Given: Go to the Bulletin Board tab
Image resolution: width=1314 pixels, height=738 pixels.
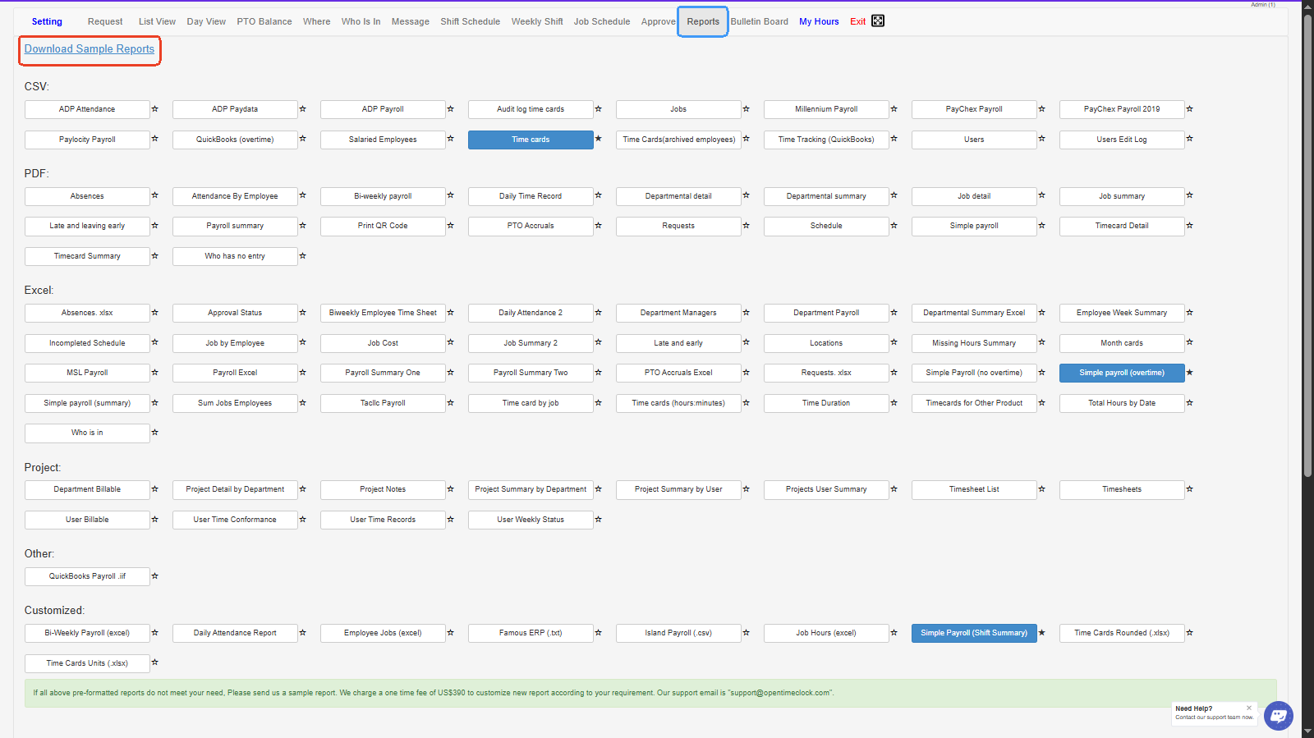Looking at the screenshot, I should pyautogui.click(x=759, y=22).
